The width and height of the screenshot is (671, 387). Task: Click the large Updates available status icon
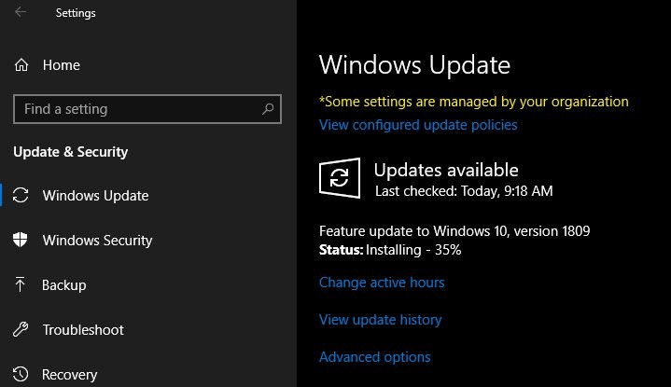(339, 177)
